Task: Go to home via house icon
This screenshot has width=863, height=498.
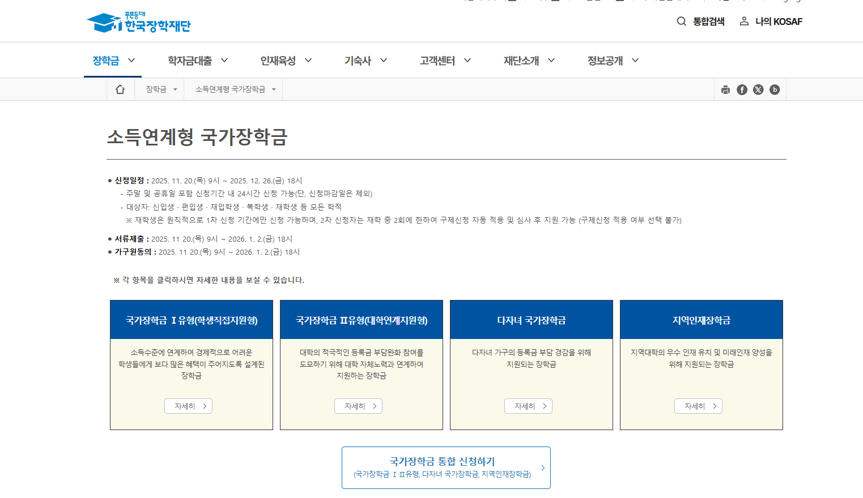Action: [x=120, y=89]
